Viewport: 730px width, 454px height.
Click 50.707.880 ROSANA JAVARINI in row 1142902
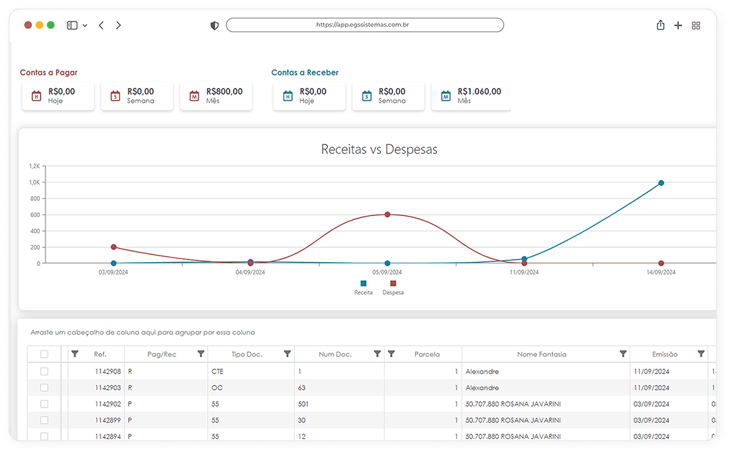pyautogui.click(x=513, y=404)
